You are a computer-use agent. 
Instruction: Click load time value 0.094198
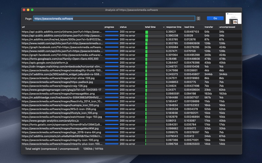[x=190, y=94]
